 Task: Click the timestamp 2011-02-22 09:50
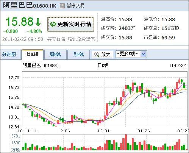pos(23,39)
